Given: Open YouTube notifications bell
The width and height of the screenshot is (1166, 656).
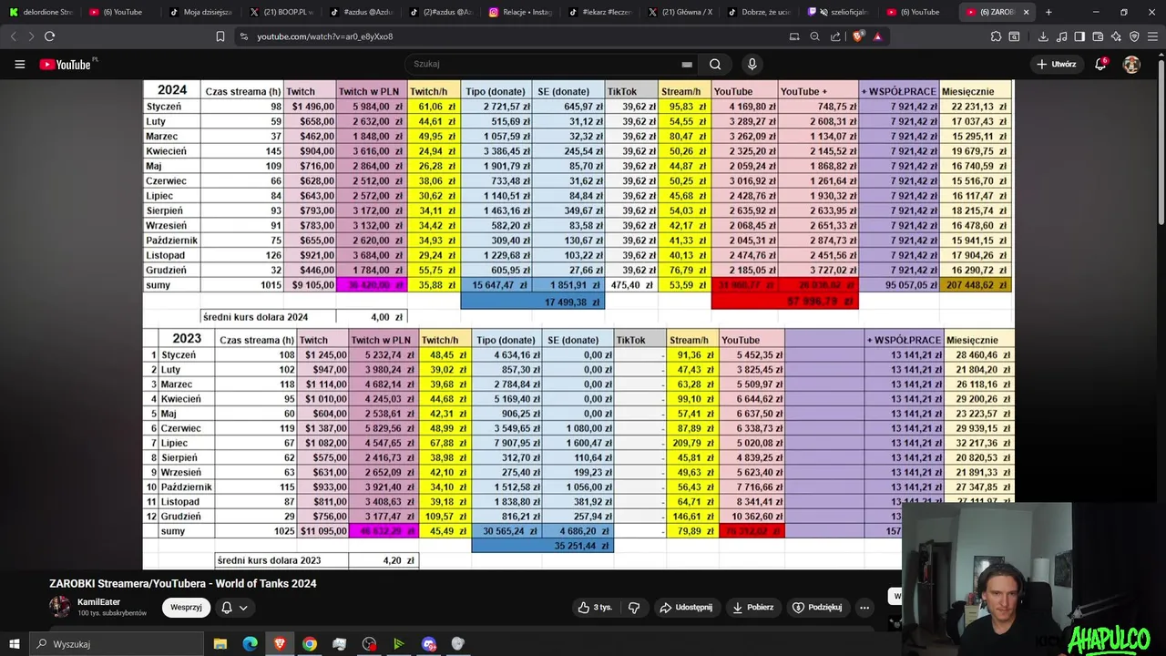Looking at the screenshot, I should click(1100, 65).
